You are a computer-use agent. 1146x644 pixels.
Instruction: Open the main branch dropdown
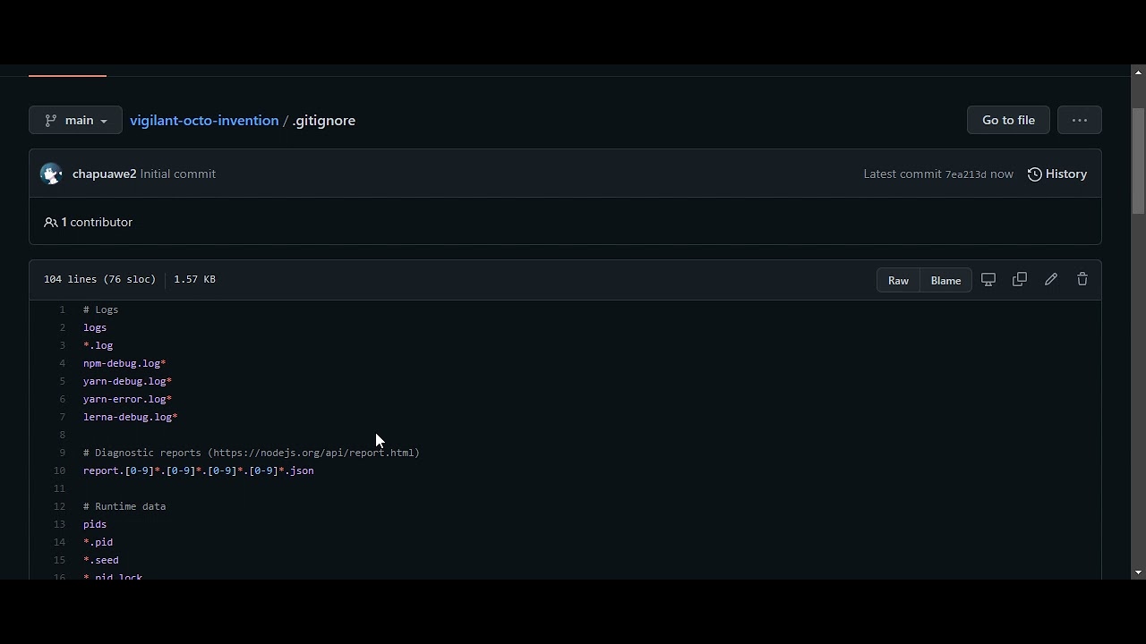pyautogui.click(x=75, y=120)
